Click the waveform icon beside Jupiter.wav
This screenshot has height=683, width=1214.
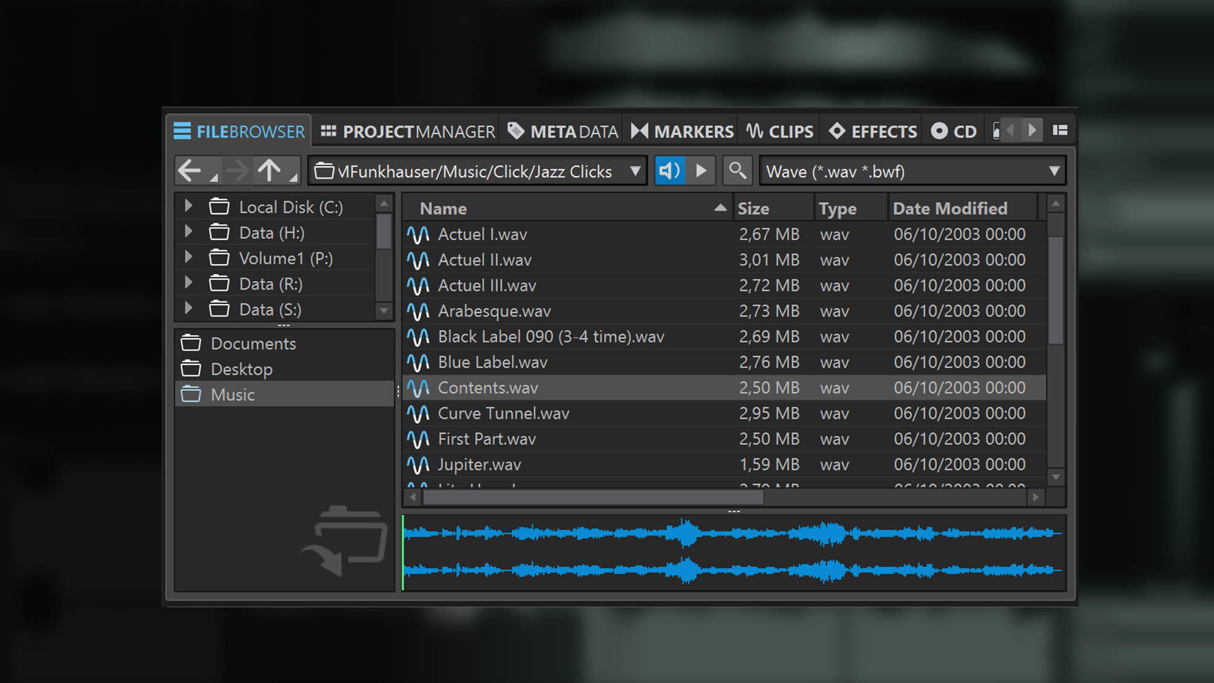(x=419, y=464)
